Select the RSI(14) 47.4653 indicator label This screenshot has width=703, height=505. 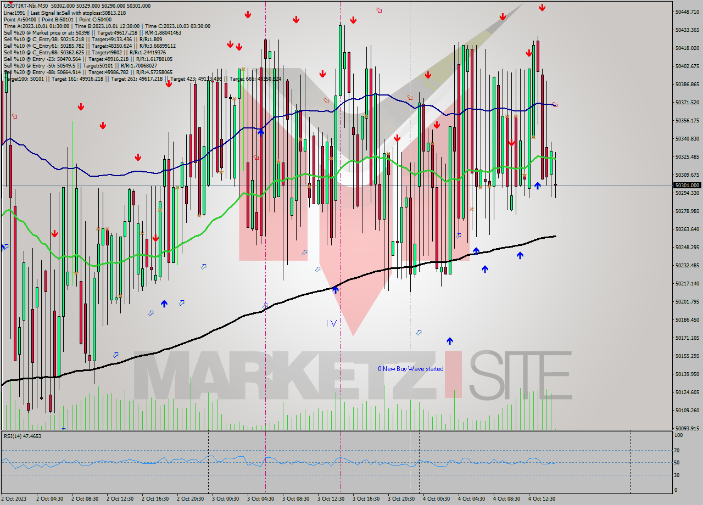click(x=23, y=436)
